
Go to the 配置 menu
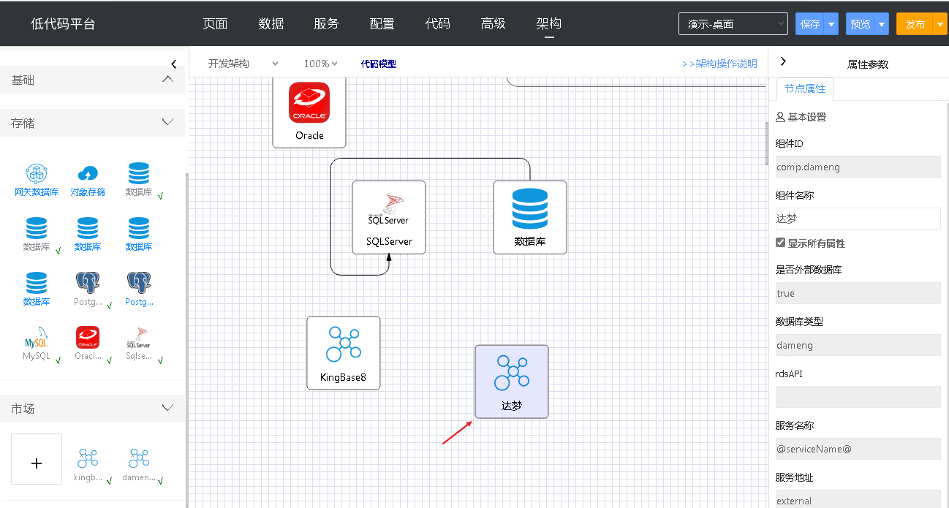tap(382, 23)
